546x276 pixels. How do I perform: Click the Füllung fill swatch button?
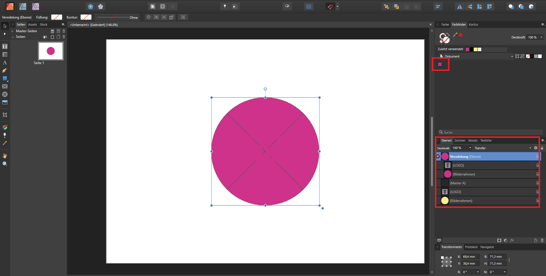coord(57,17)
